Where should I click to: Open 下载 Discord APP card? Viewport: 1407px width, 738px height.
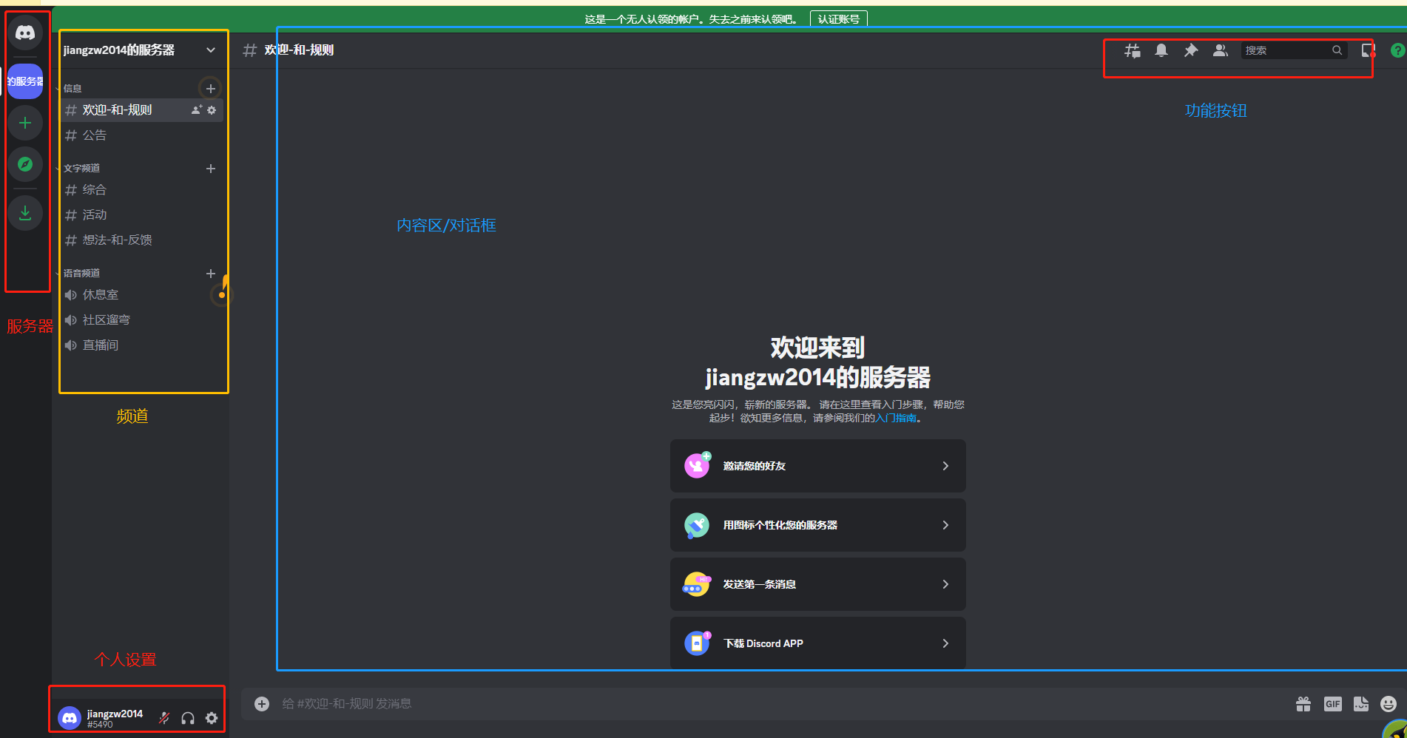[818, 643]
